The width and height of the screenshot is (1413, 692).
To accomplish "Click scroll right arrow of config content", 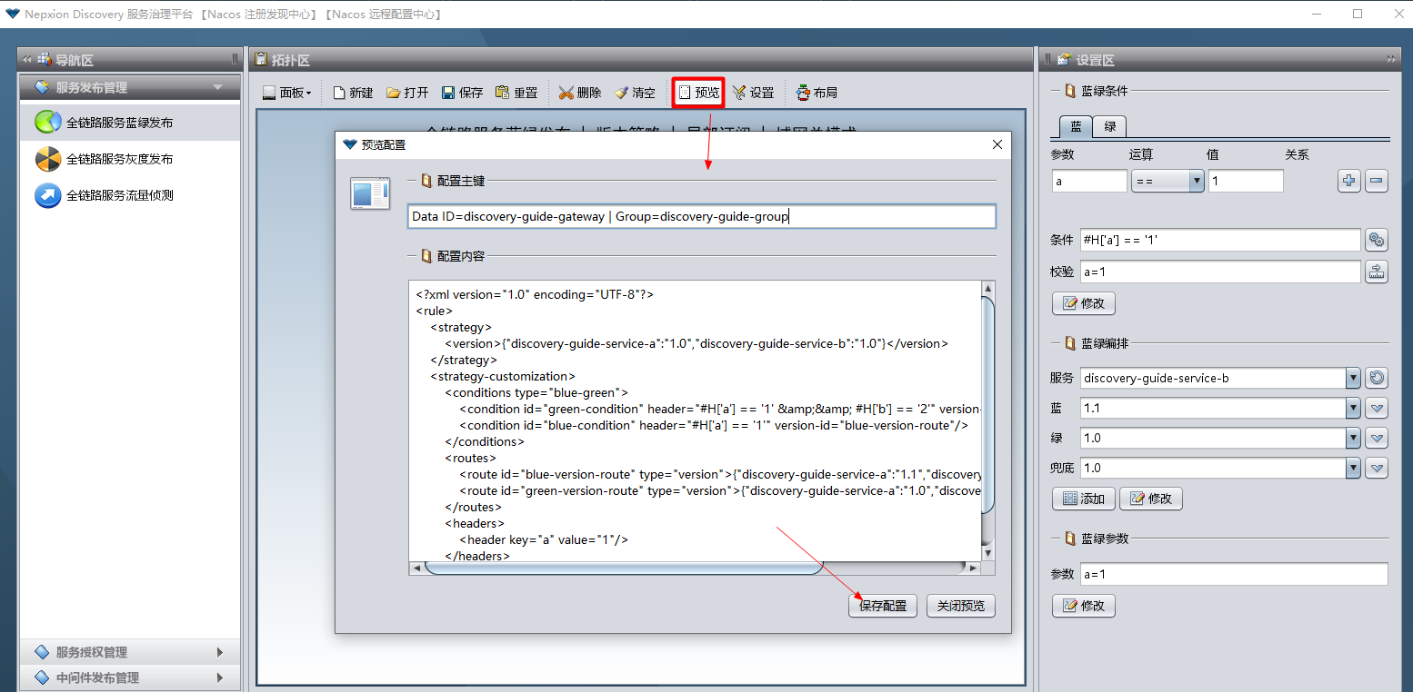I will [972, 568].
